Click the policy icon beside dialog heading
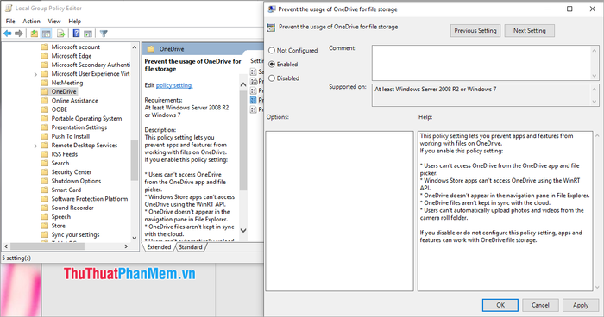 pos(271,27)
